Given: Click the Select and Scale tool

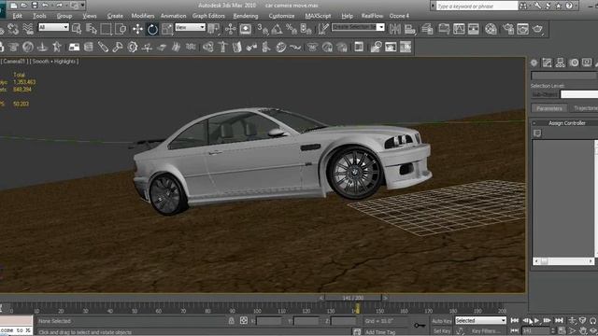Looking at the screenshot, I should coord(167,29).
